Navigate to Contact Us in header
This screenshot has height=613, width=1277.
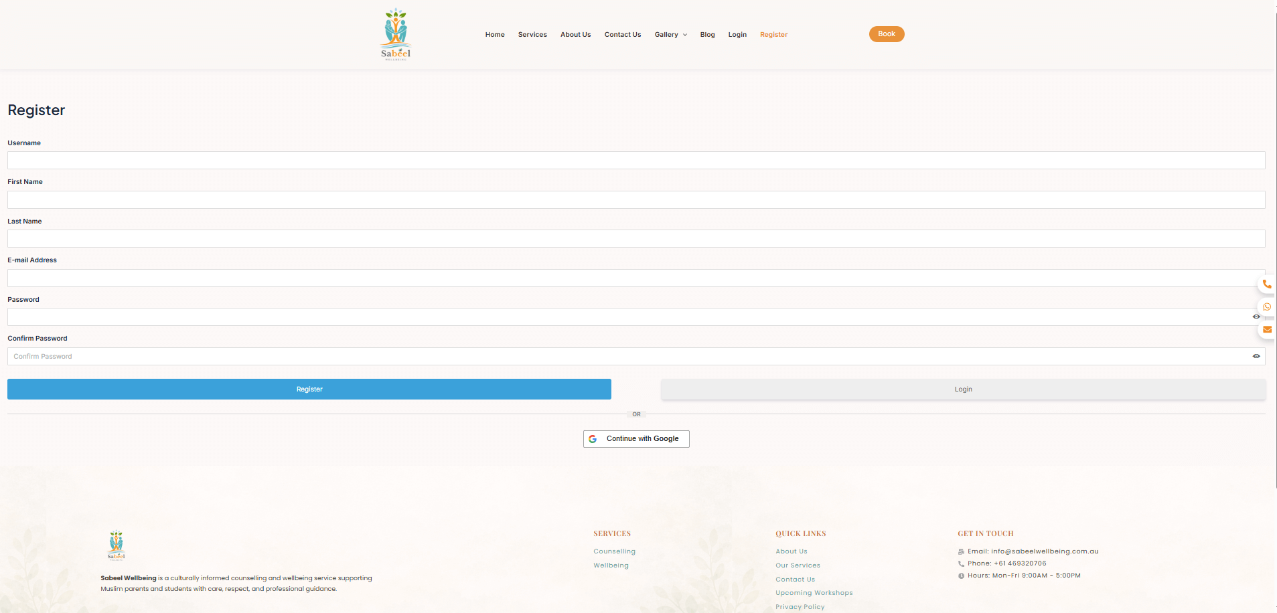coord(622,34)
